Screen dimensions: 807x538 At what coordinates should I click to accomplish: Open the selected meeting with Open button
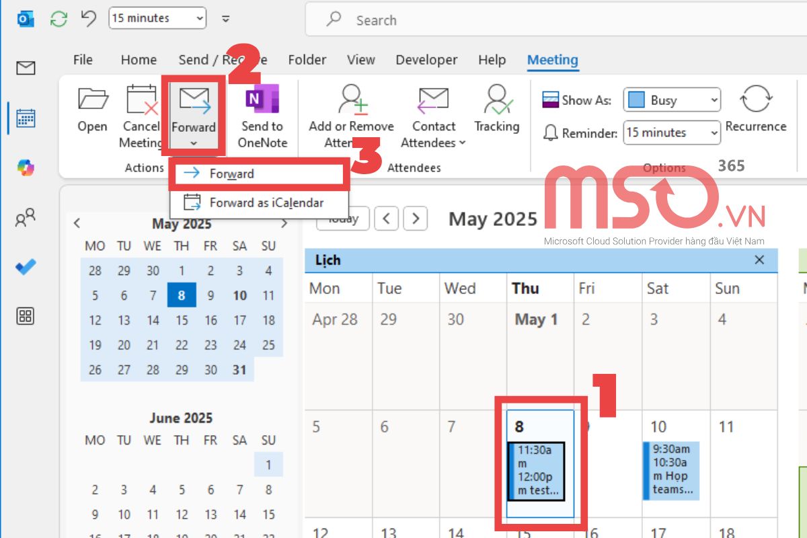(x=93, y=110)
